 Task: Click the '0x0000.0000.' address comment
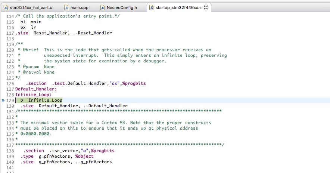(36, 134)
